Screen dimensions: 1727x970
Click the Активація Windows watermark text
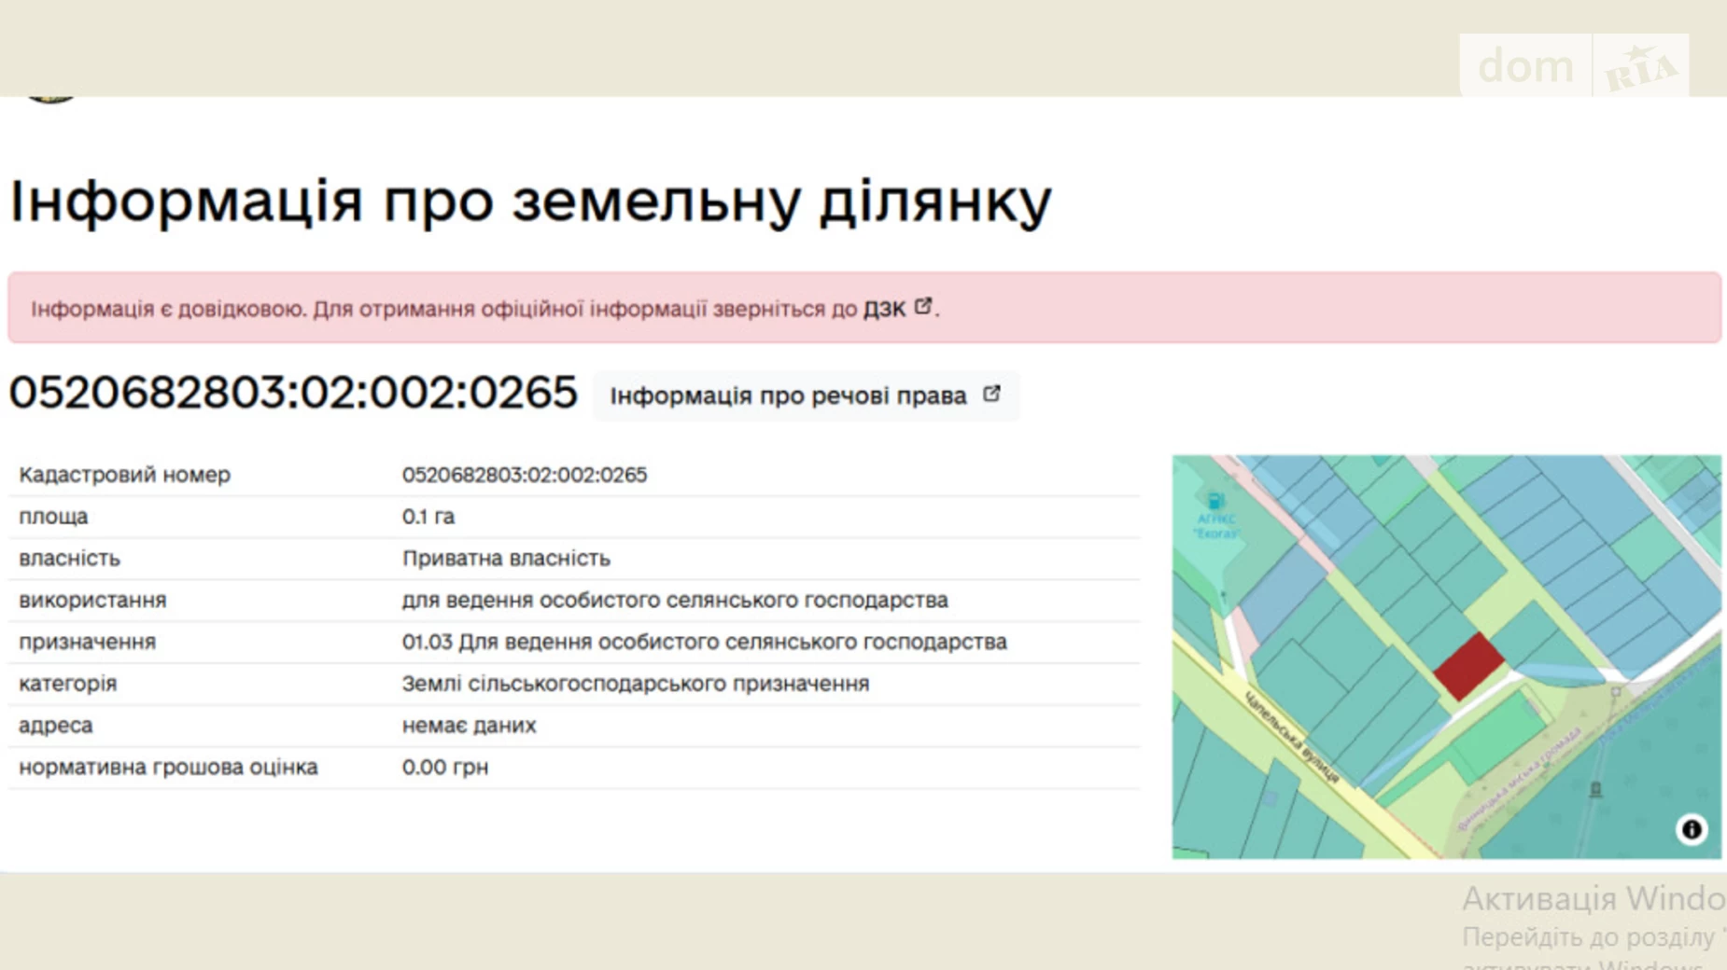coord(1593,899)
